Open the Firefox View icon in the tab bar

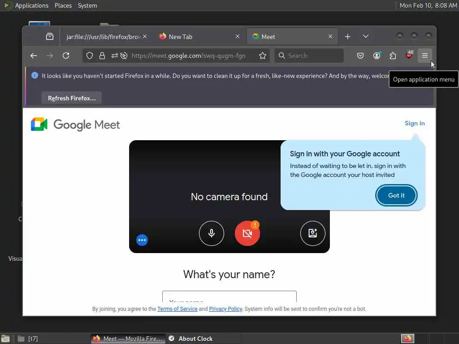pyautogui.click(x=50, y=37)
